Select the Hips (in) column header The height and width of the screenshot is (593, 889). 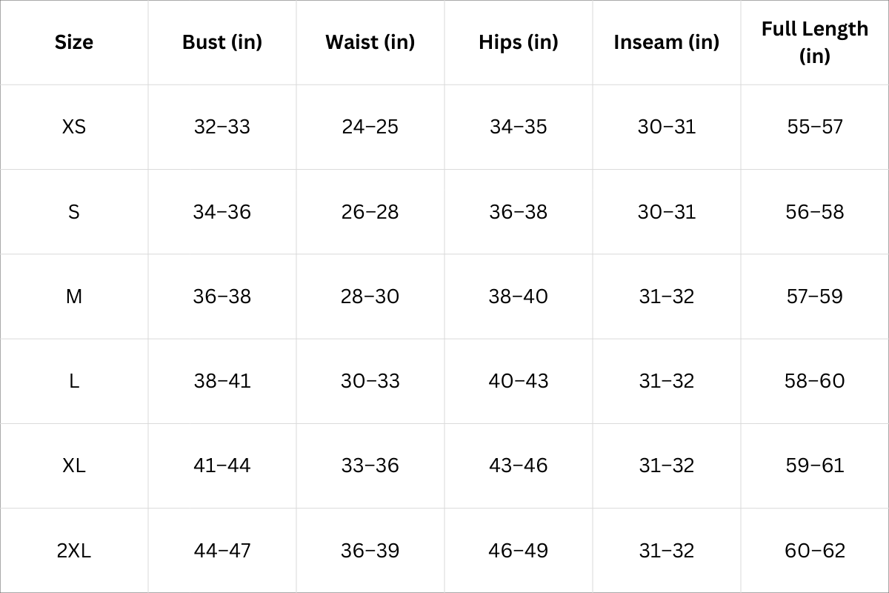pos(518,42)
